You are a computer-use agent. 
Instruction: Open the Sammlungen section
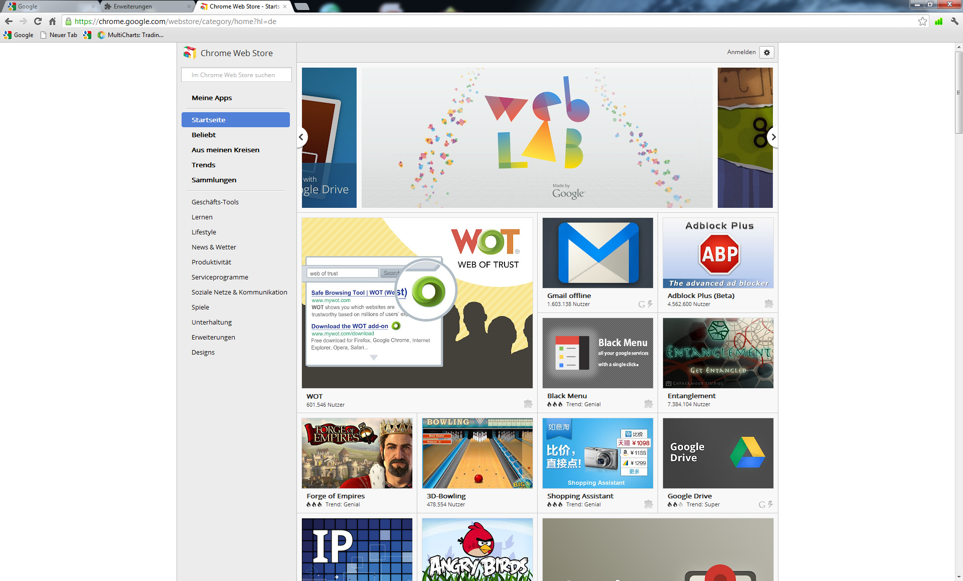pos(214,180)
